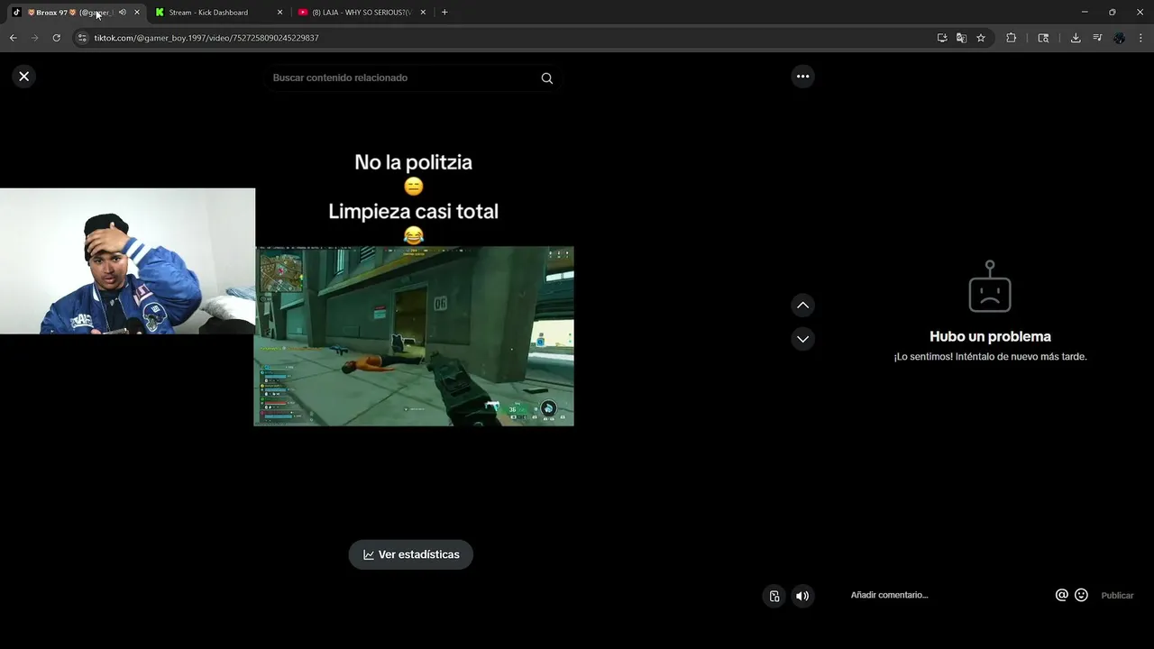
Task: Click the streamer webcam overlay
Action: point(127,261)
